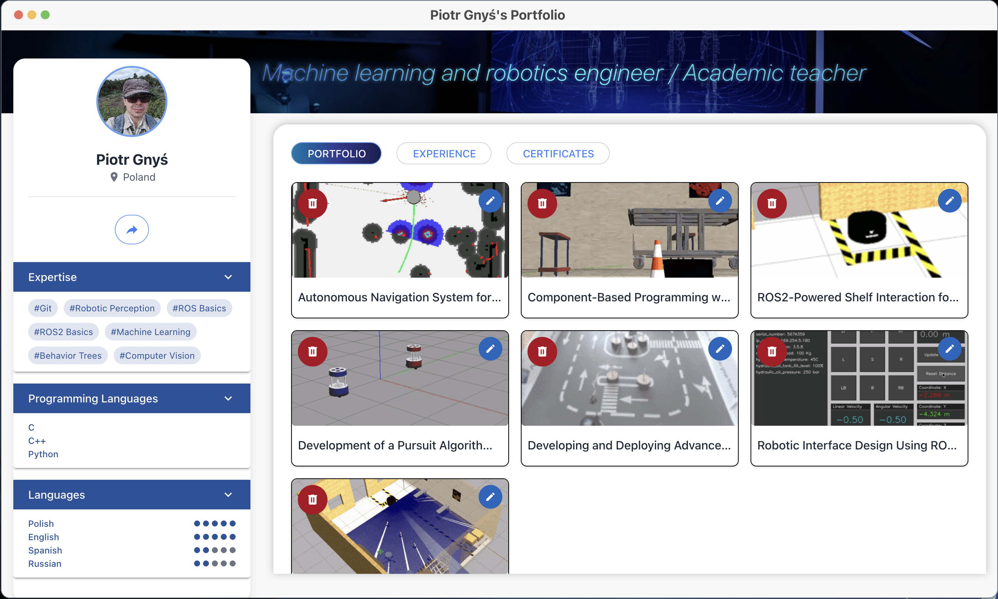Image resolution: width=998 pixels, height=599 pixels.
Task: Collapse the Programming Languages section
Action: [228, 399]
